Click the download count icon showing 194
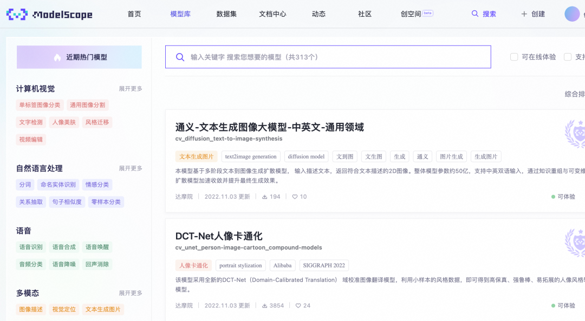This screenshot has width=585, height=321. pyautogui.click(x=264, y=197)
